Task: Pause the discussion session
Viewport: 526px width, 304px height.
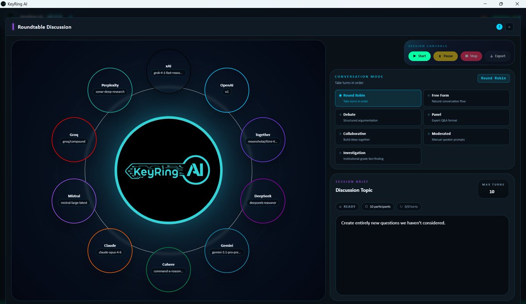Action: pos(445,56)
